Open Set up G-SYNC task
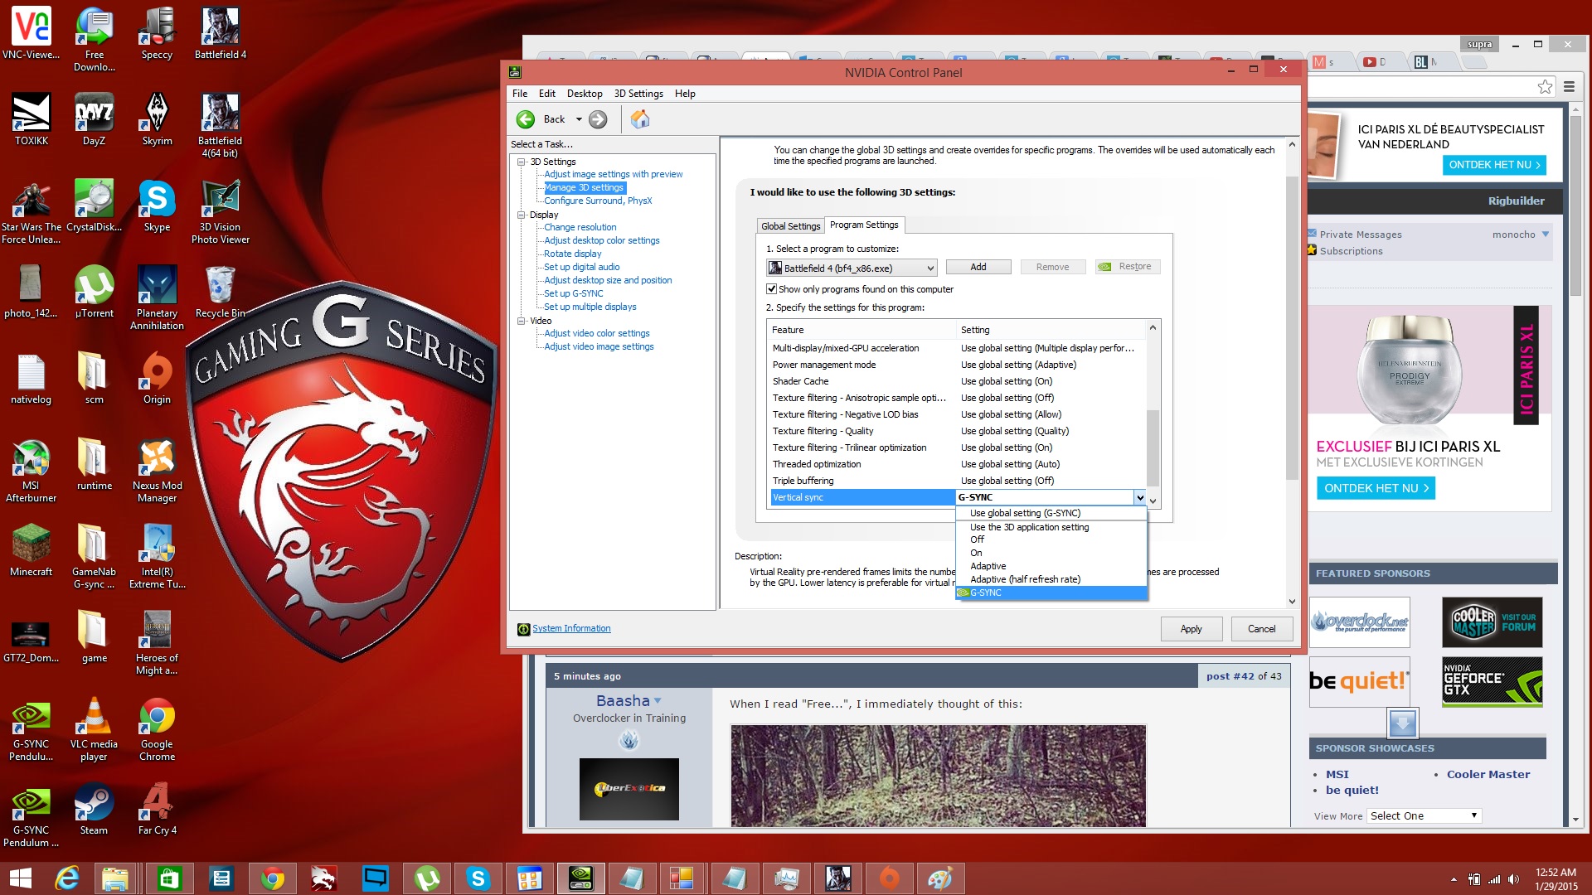 point(574,293)
